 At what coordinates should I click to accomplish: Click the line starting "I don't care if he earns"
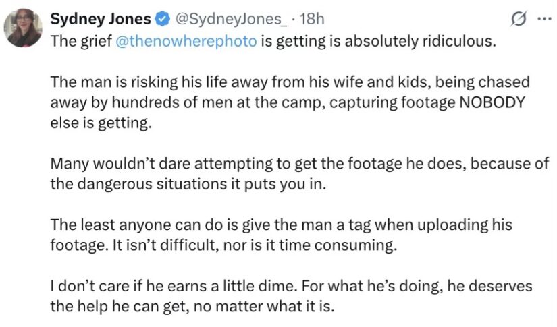(x=291, y=286)
